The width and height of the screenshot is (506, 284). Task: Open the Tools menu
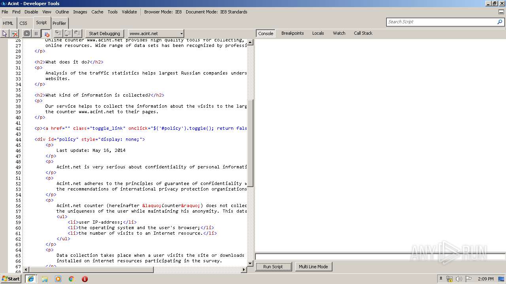[113, 12]
